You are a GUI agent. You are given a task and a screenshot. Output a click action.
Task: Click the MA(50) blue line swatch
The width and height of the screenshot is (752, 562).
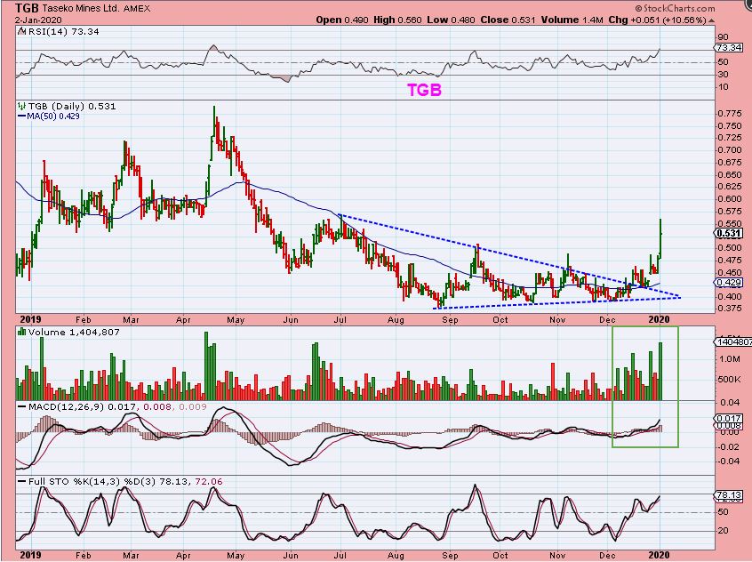coord(21,116)
